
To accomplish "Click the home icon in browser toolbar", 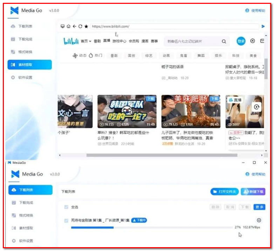I will click(68, 26).
